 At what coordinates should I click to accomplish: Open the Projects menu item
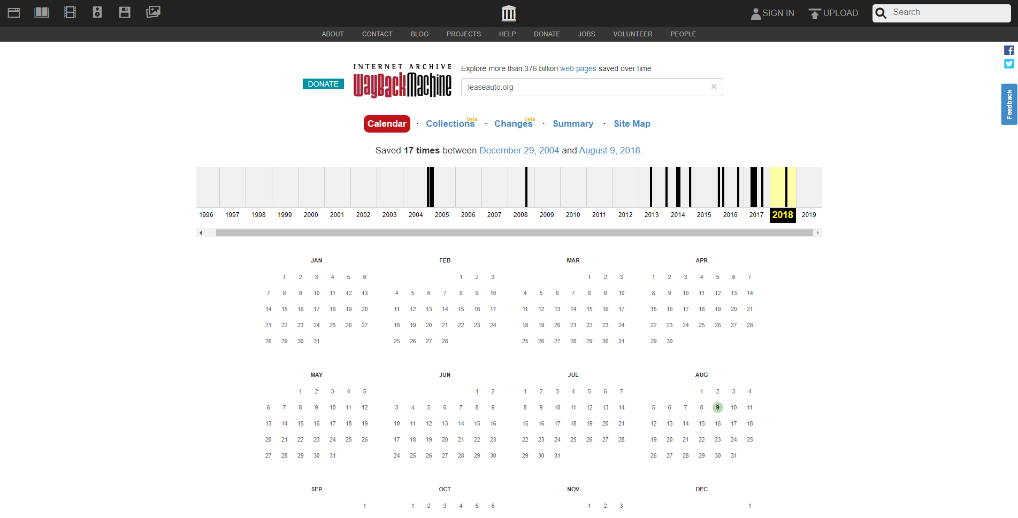click(x=464, y=34)
